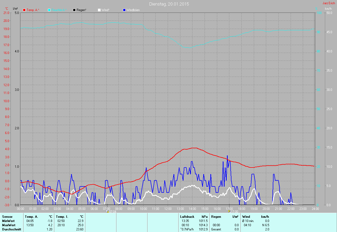Select the cyan Feuchte A. legend square
337x232 pixels.
click(49, 10)
